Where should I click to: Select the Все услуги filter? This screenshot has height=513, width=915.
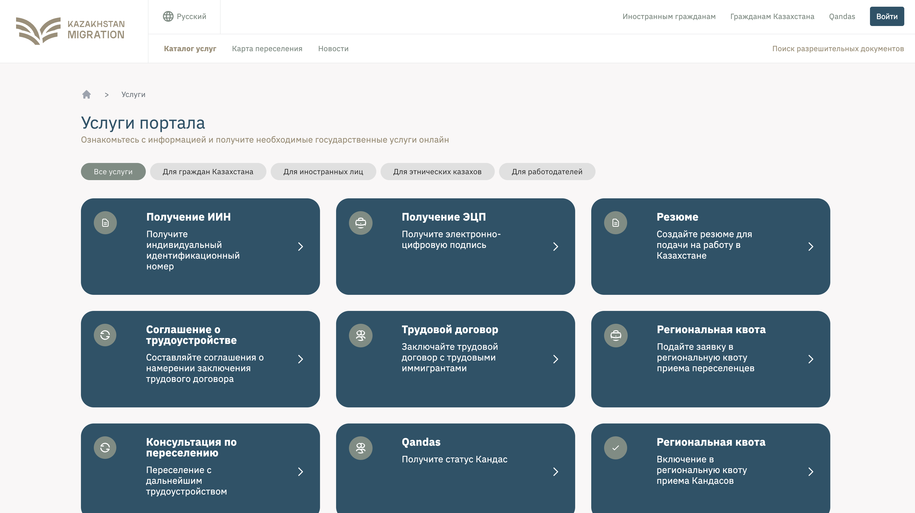coord(113,172)
